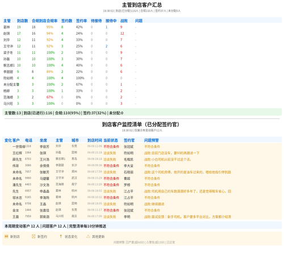Click the 问题预警 severity legend line
284x255 pixels.
pyautogui.click(x=144, y=242)
